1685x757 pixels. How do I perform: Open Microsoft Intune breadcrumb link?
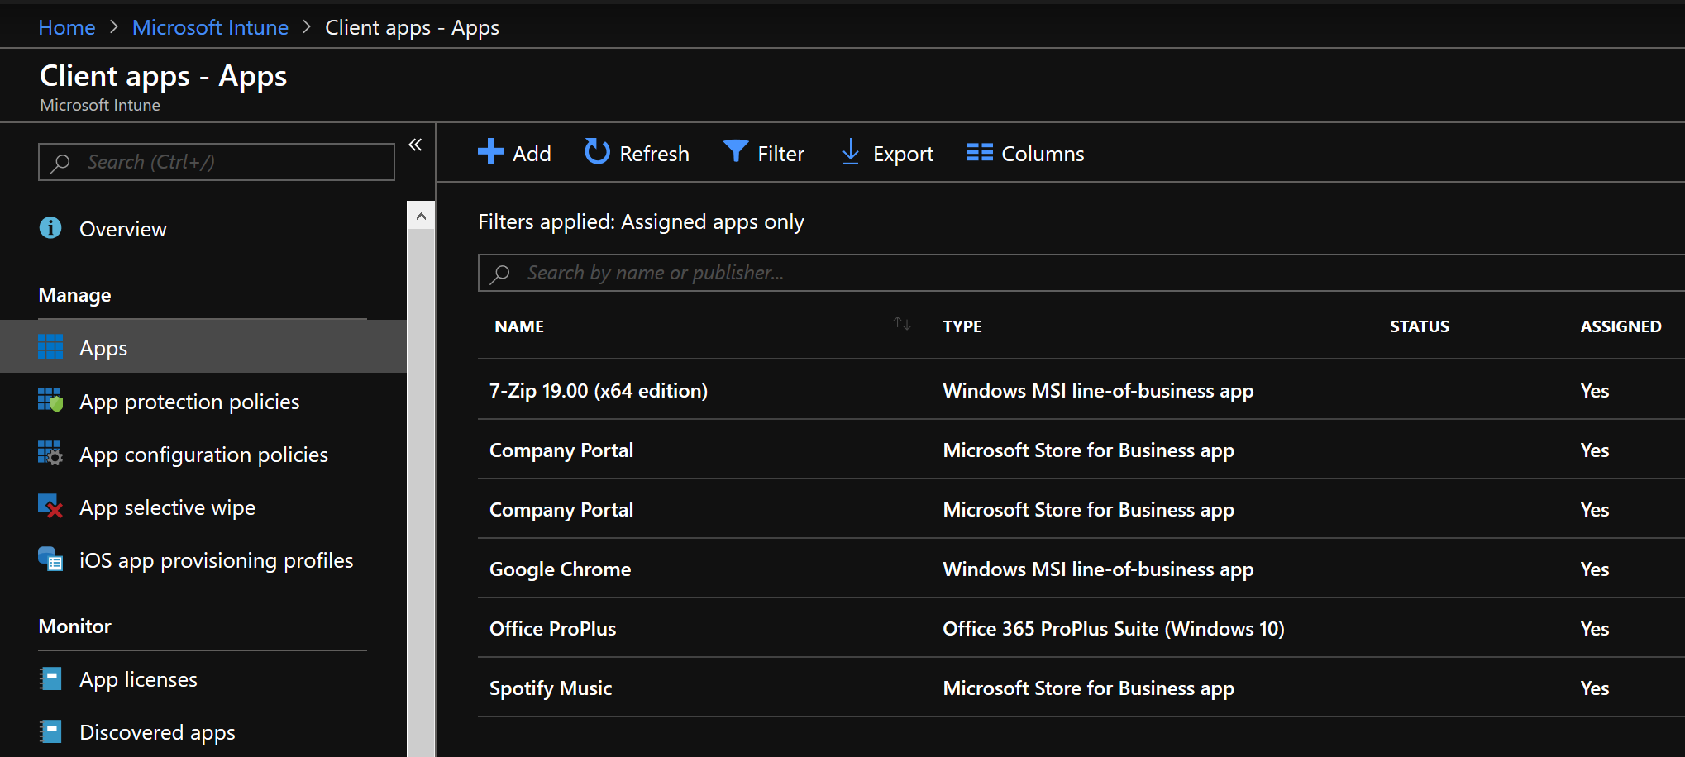point(211,27)
